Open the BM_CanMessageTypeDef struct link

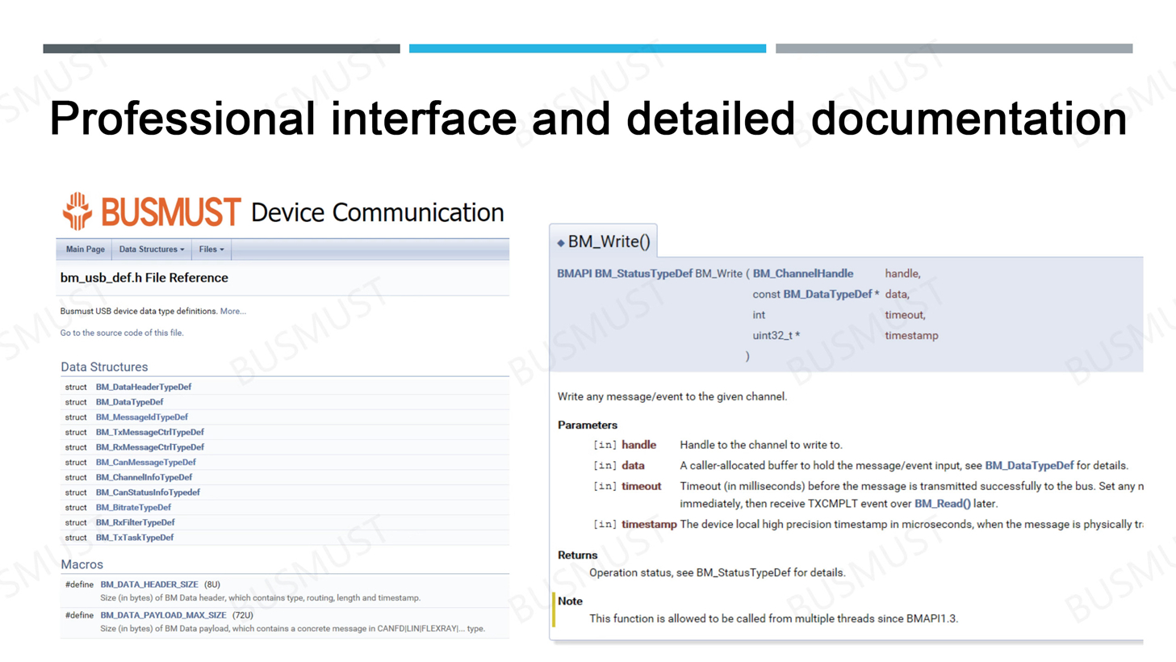pos(145,463)
